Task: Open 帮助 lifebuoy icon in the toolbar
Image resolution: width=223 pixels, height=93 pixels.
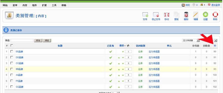Action: 215,15
